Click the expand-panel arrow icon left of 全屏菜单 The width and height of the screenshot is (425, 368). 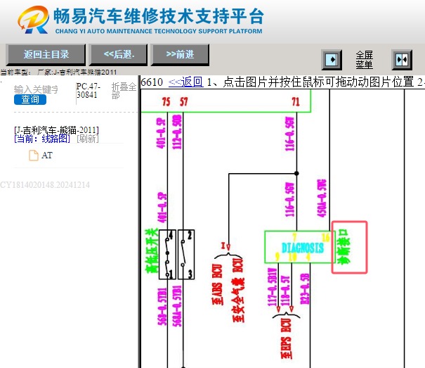tap(332, 60)
